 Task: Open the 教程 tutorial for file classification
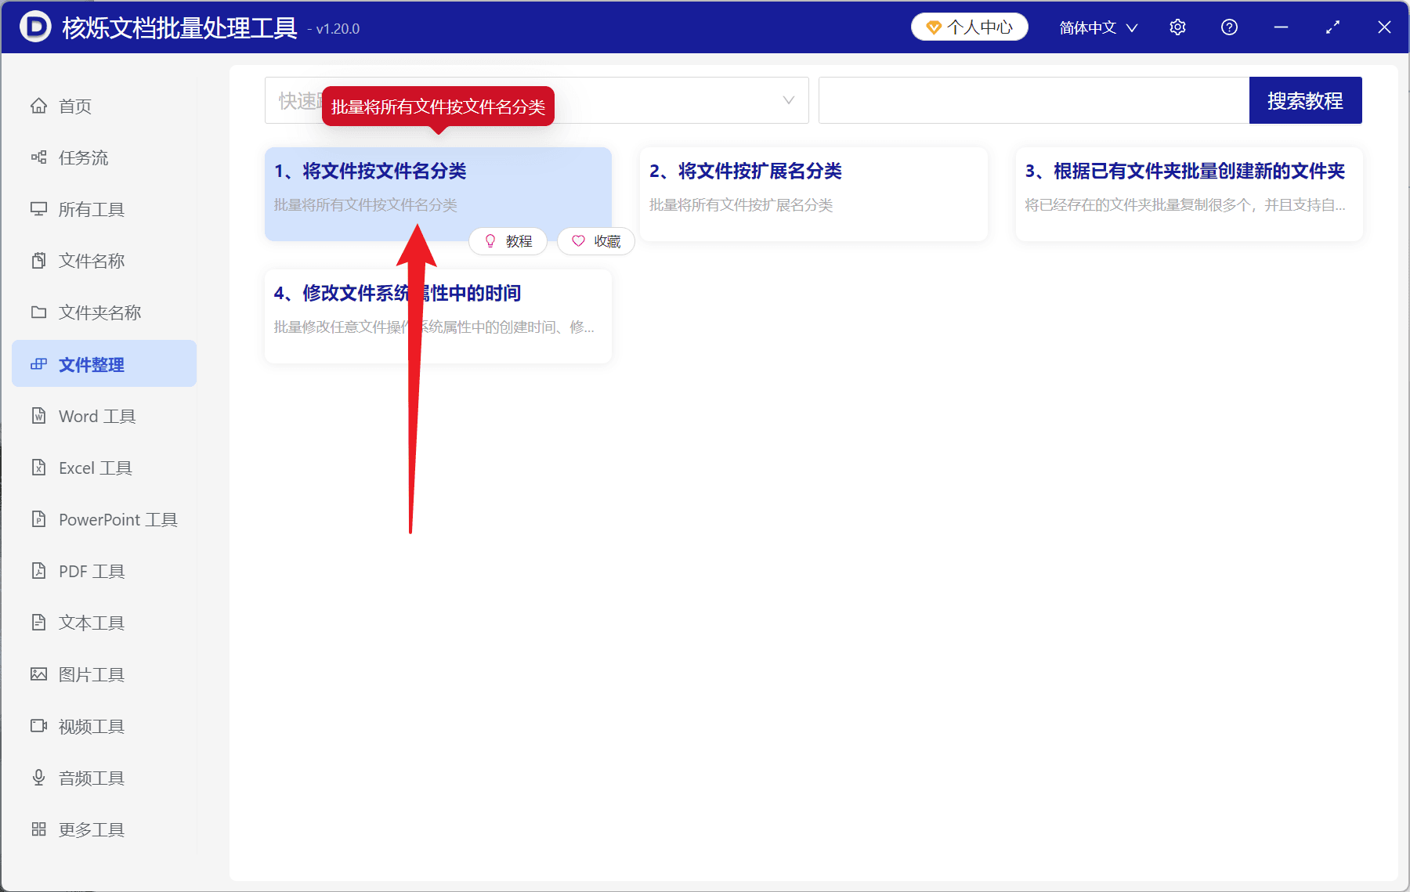(508, 241)
